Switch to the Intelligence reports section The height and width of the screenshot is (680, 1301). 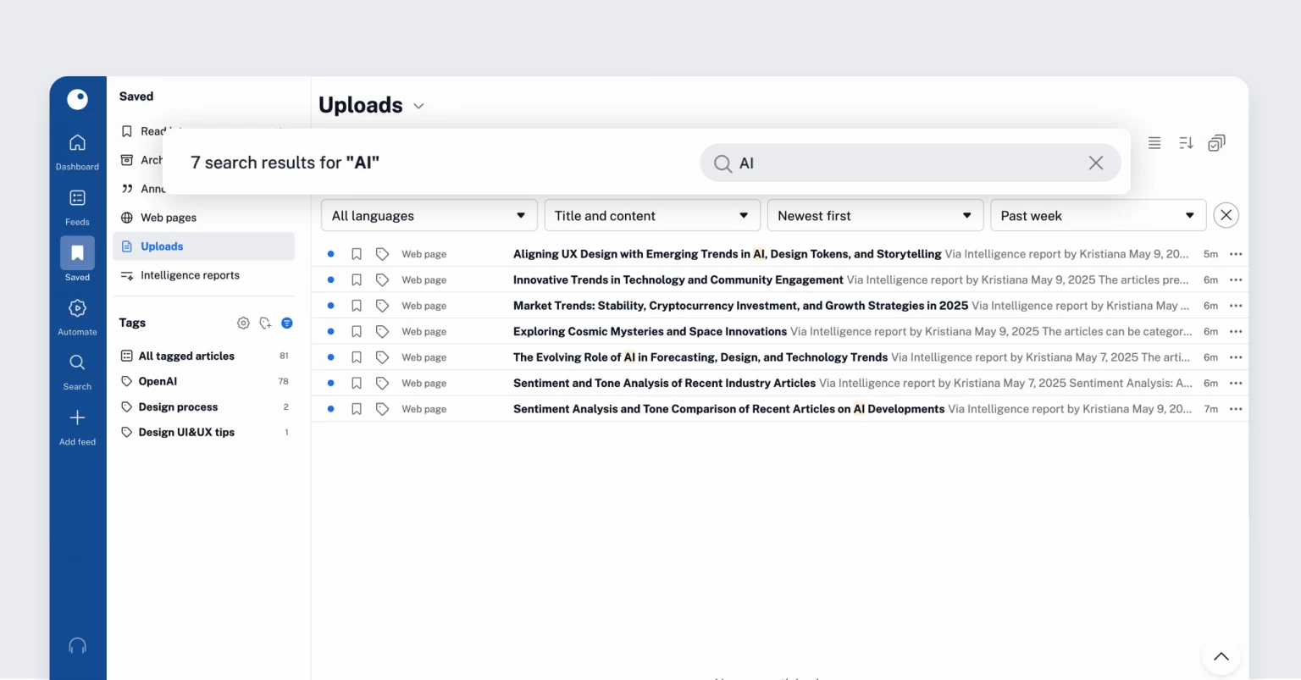point(189,274)
